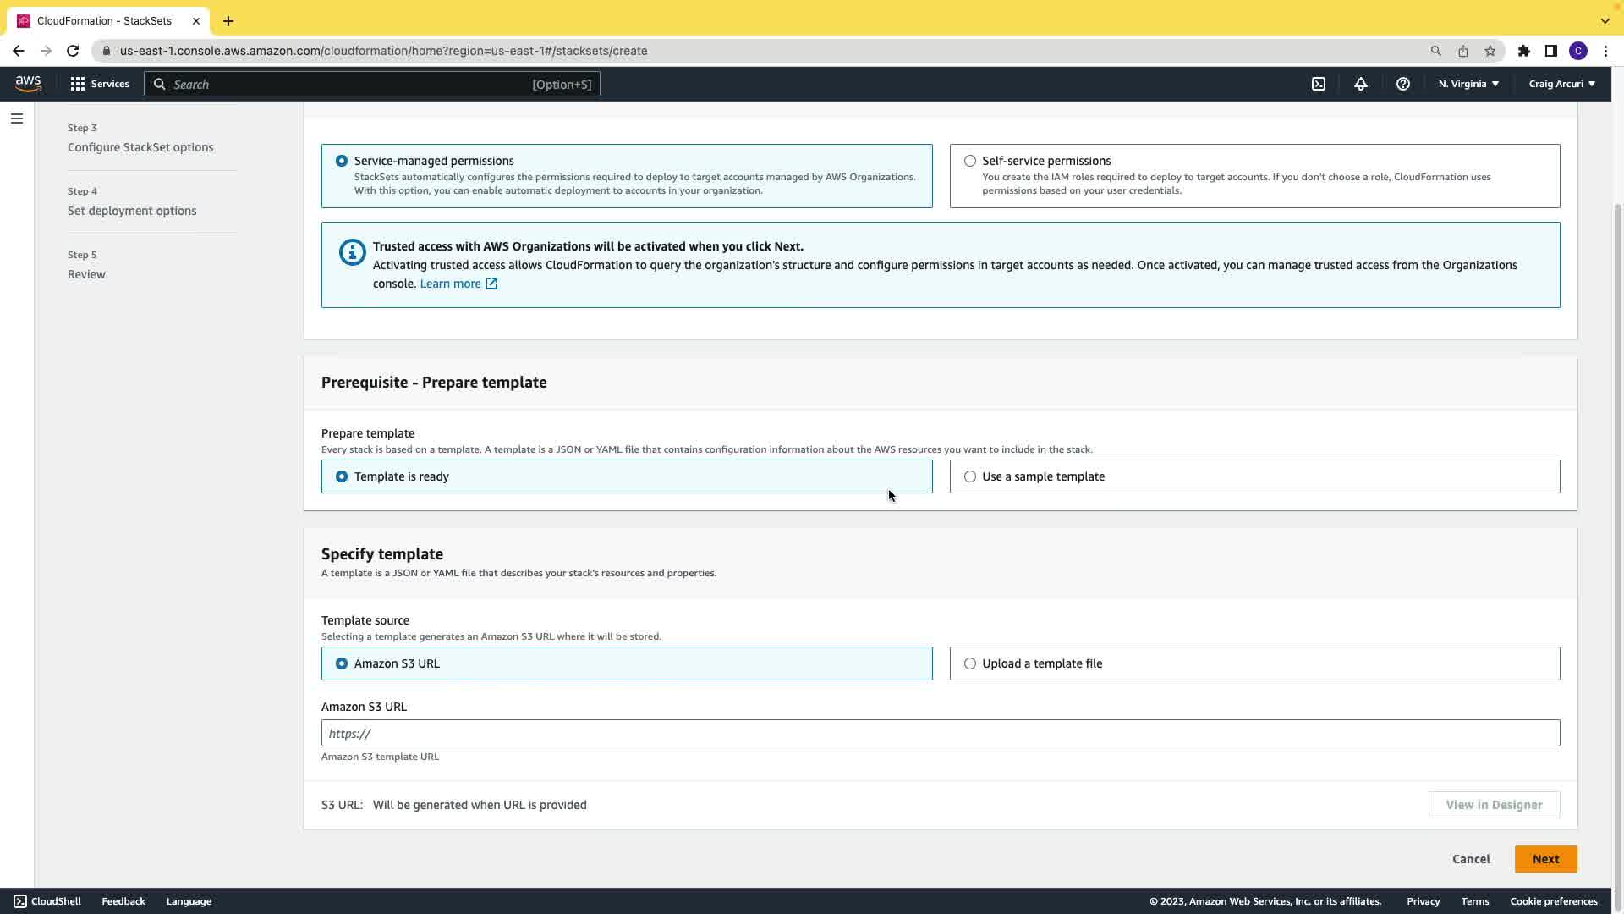Expand the N. Virginia region dropdown

[x=1468, y=84]
